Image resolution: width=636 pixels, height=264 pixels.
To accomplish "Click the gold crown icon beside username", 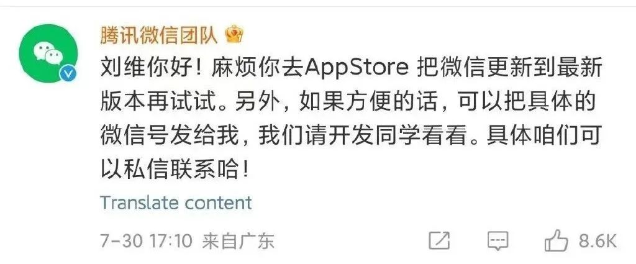I will (x=234, y=35).
